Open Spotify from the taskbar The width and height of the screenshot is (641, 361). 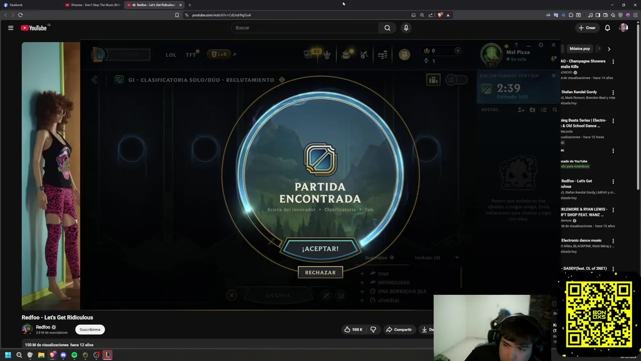(x=74, y=355)
